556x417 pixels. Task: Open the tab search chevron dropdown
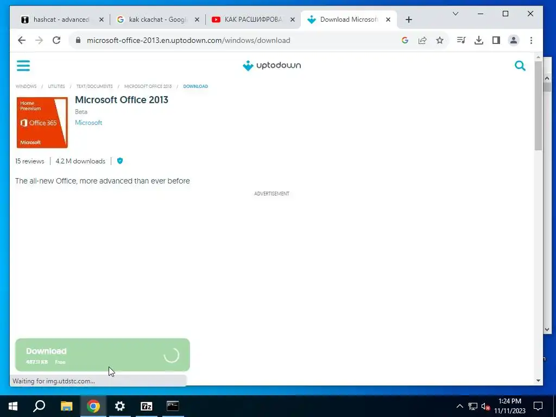456,14
